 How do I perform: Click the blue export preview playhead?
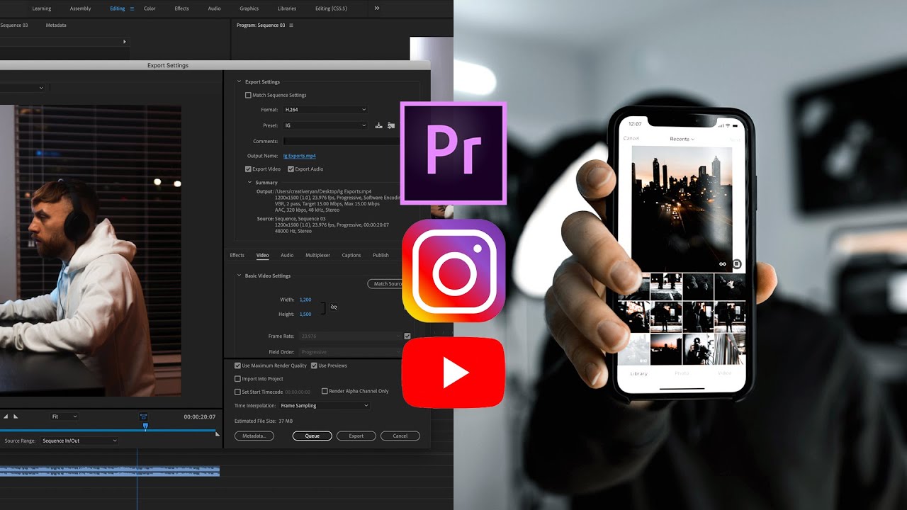coord(145,426)
